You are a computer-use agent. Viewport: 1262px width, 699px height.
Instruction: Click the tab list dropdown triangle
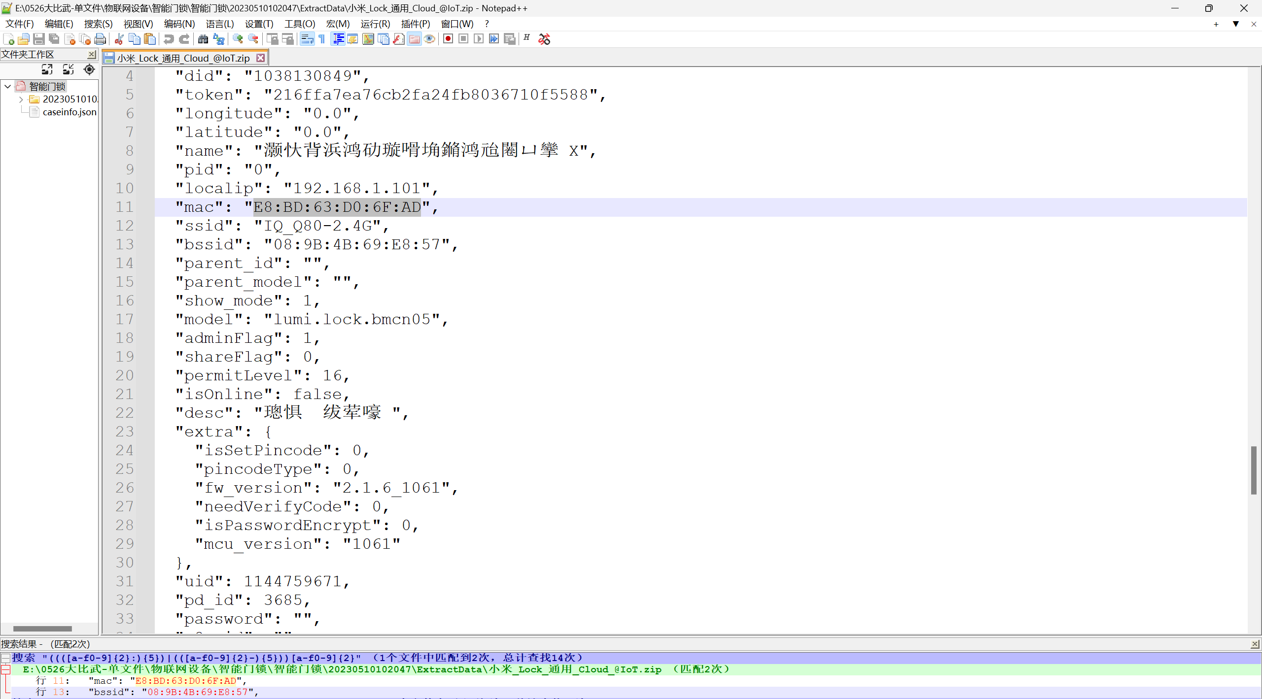click(x=1236, y=24)
